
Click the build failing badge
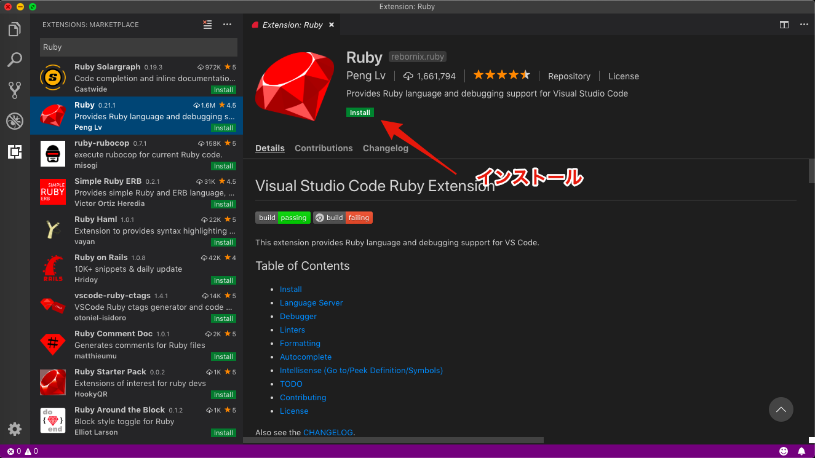[343, 218]
